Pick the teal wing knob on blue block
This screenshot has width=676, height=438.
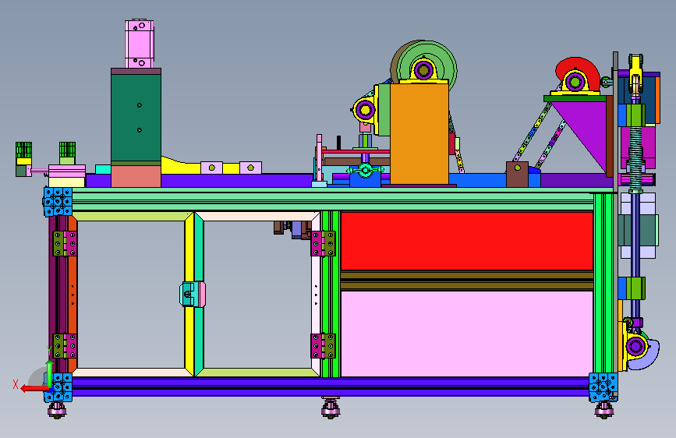coord(366,171)
